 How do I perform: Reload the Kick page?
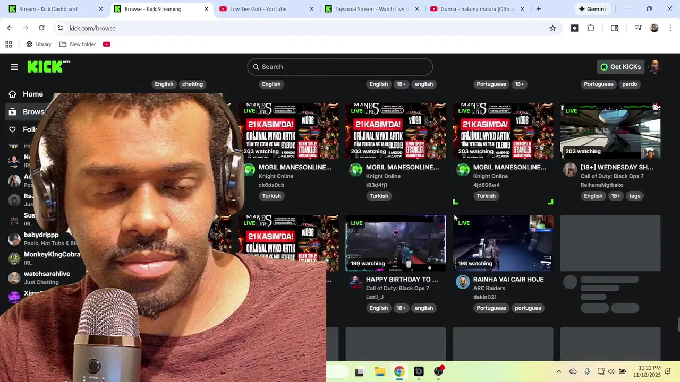[41, 28]
